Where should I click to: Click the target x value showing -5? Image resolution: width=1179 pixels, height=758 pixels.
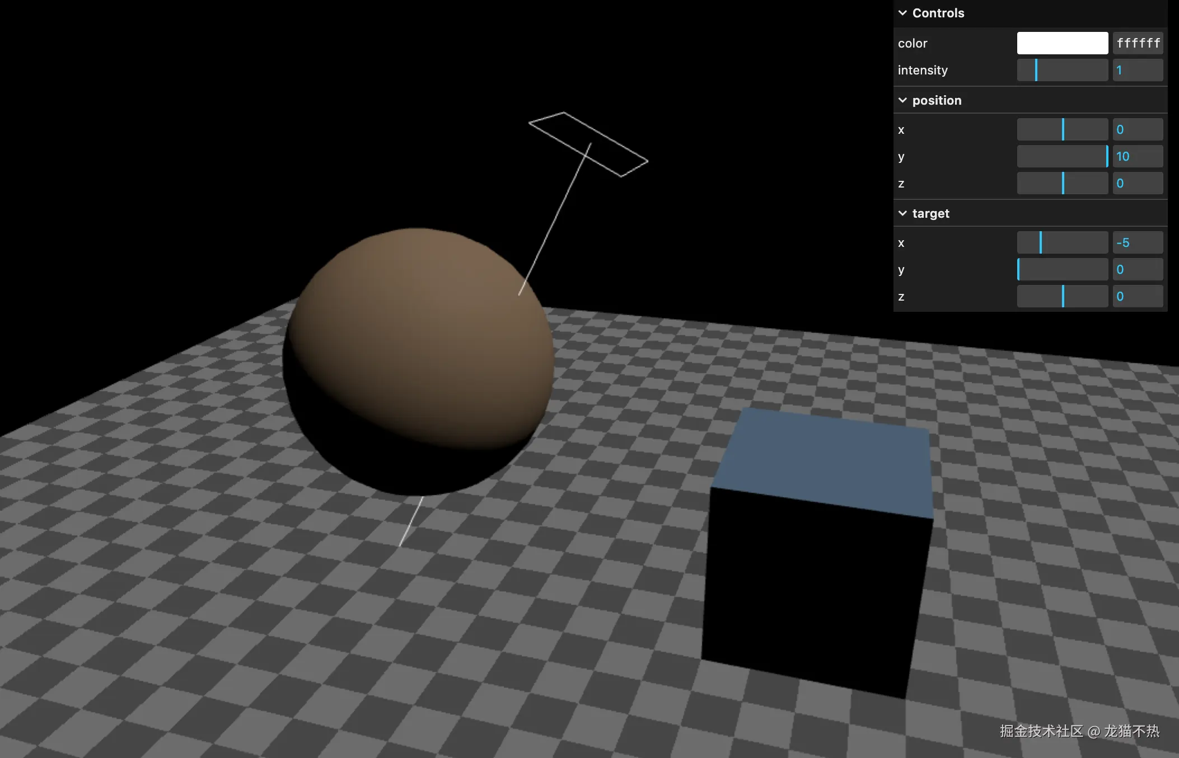tap(1138, 242)
